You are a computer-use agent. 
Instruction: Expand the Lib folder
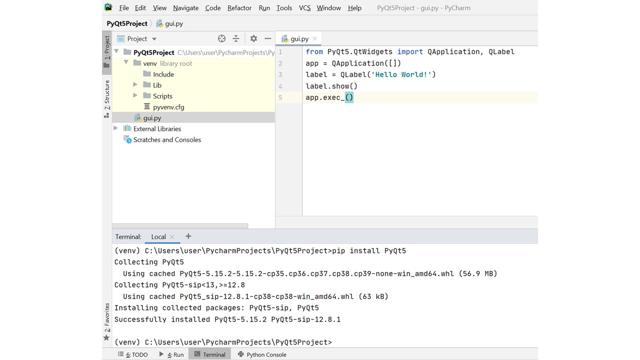135,85
